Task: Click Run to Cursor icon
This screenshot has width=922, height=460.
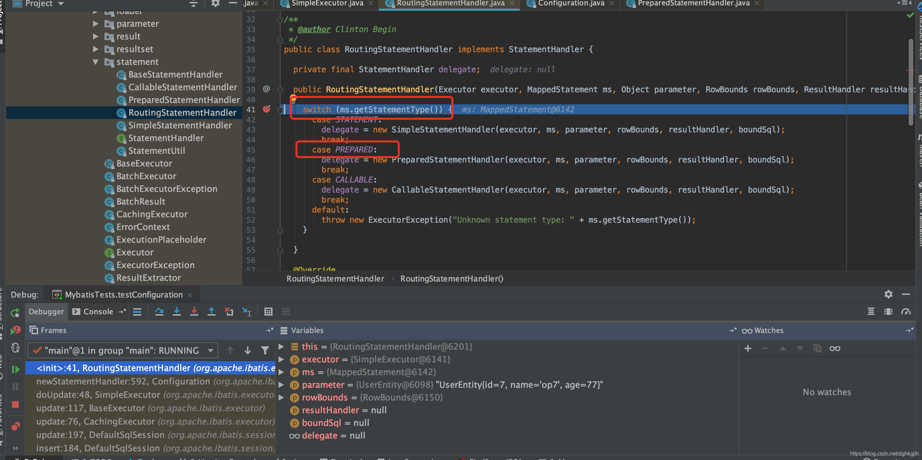Action: (247, 312)
